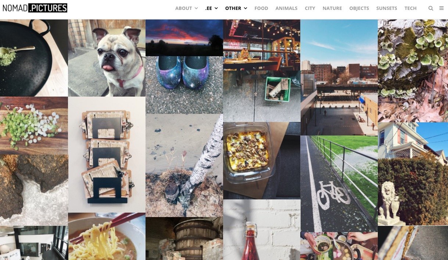Open the NATURE category link

332,8
